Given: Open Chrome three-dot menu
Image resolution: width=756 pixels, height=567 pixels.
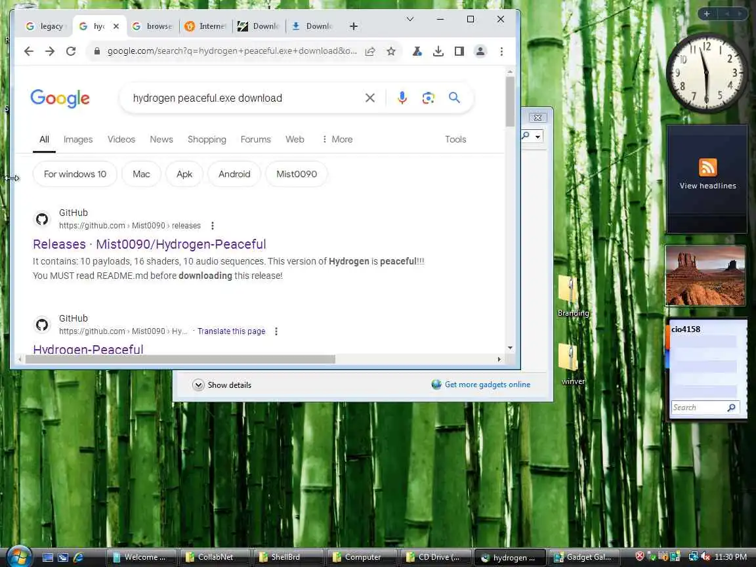Looking at the screenshot, I should pos(501,51).
